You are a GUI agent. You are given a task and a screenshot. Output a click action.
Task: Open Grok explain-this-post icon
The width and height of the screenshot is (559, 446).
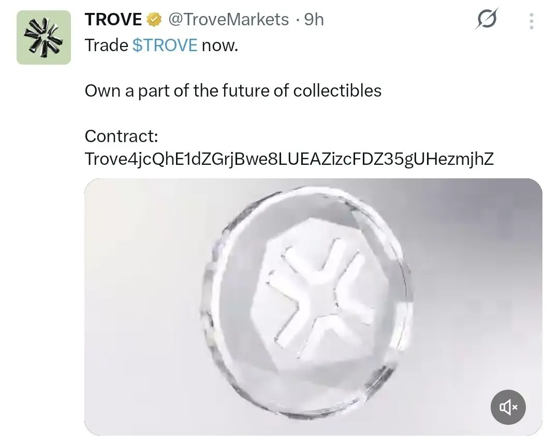[x=486, y=19]
